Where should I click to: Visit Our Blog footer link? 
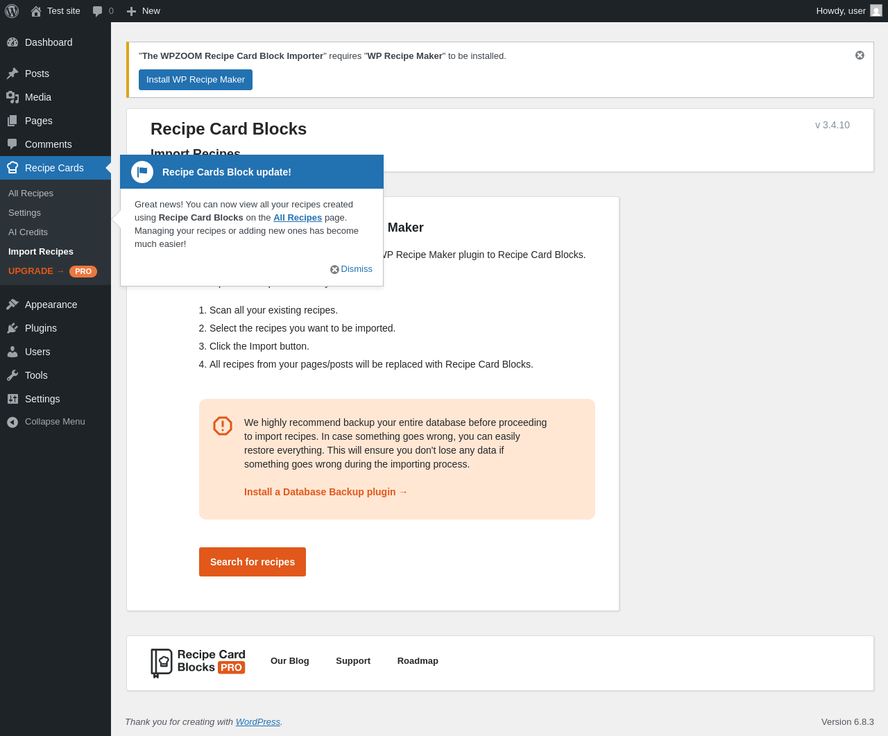tap(290, 661)
